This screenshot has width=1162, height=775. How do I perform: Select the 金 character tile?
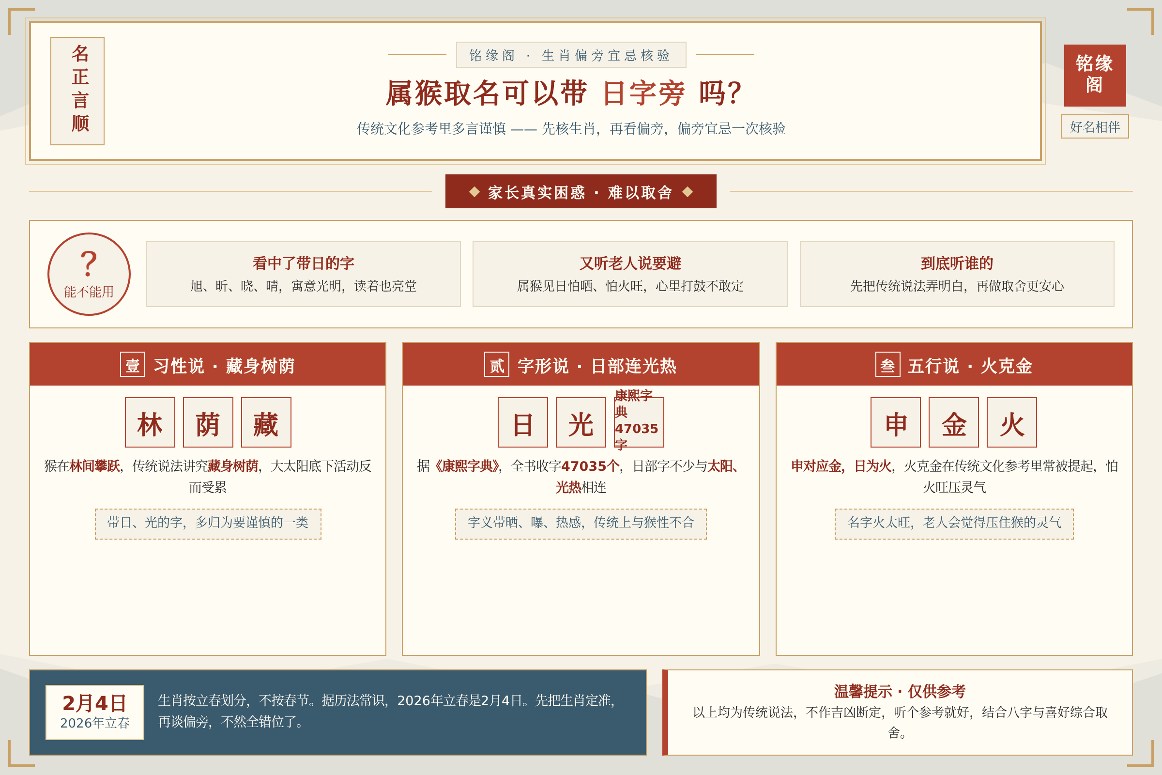pos(953,422)
